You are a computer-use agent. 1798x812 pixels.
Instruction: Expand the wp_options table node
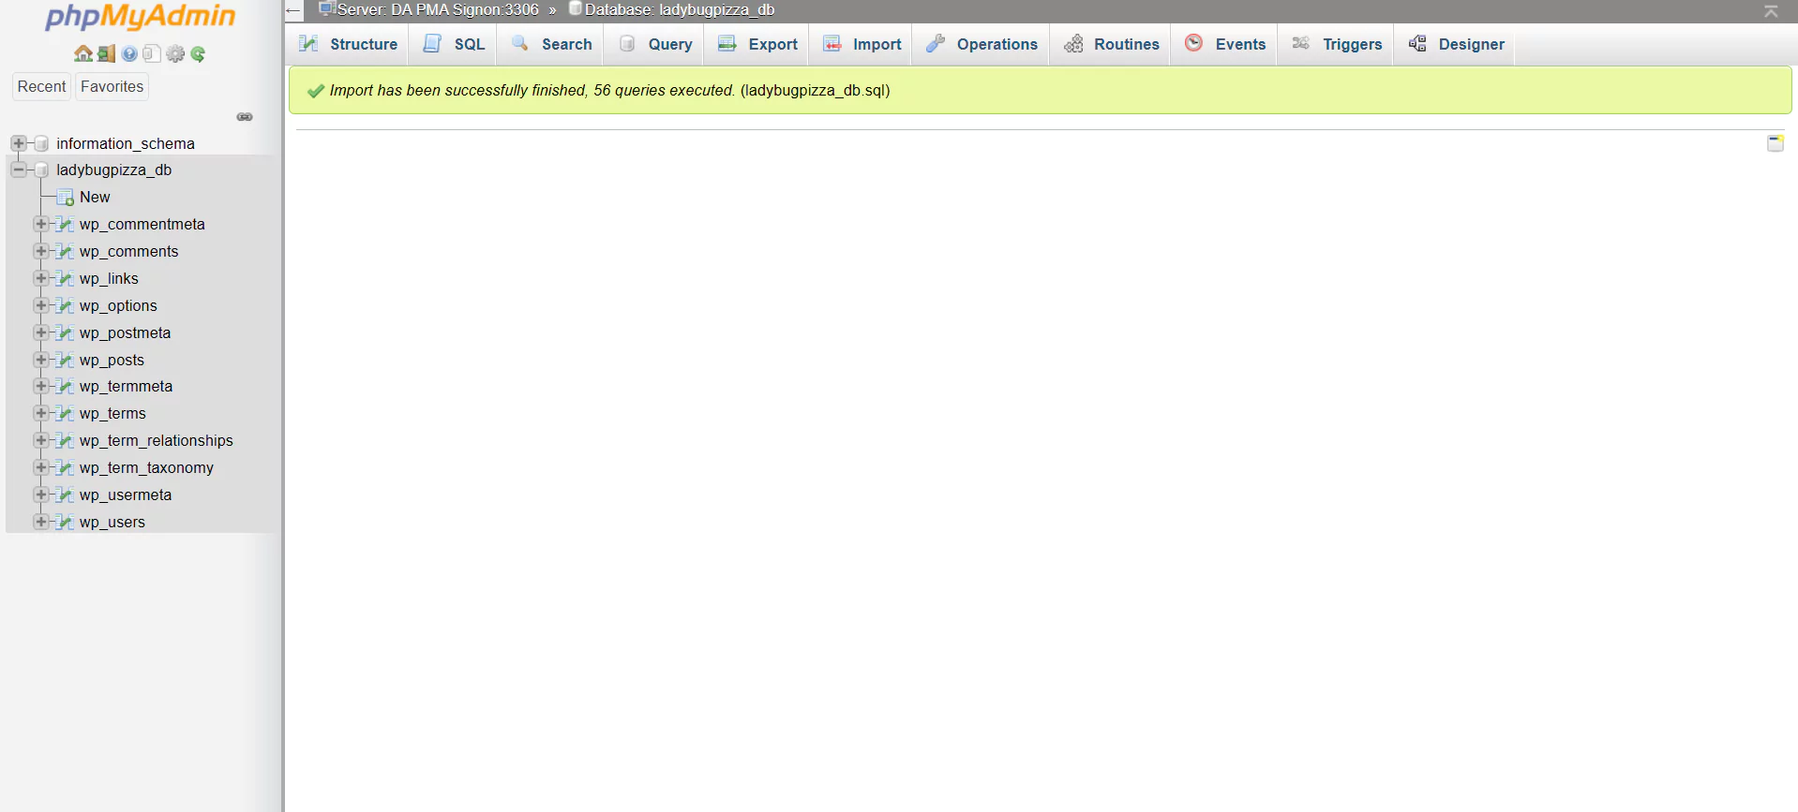[41, 305]
